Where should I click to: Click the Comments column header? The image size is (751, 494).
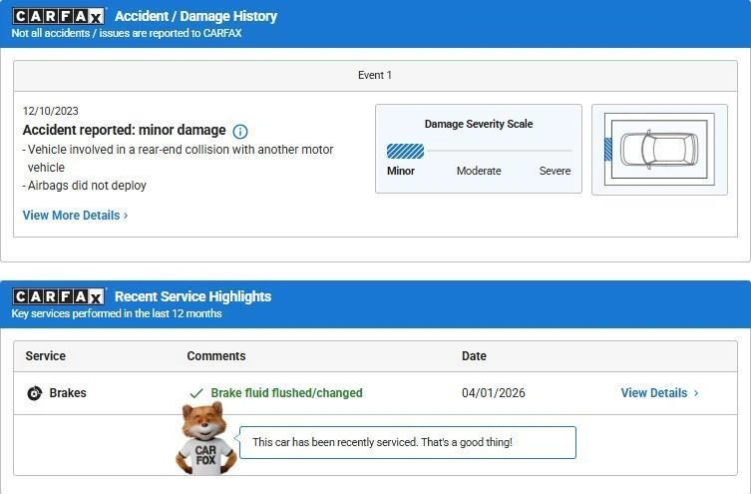click(216, 356)
